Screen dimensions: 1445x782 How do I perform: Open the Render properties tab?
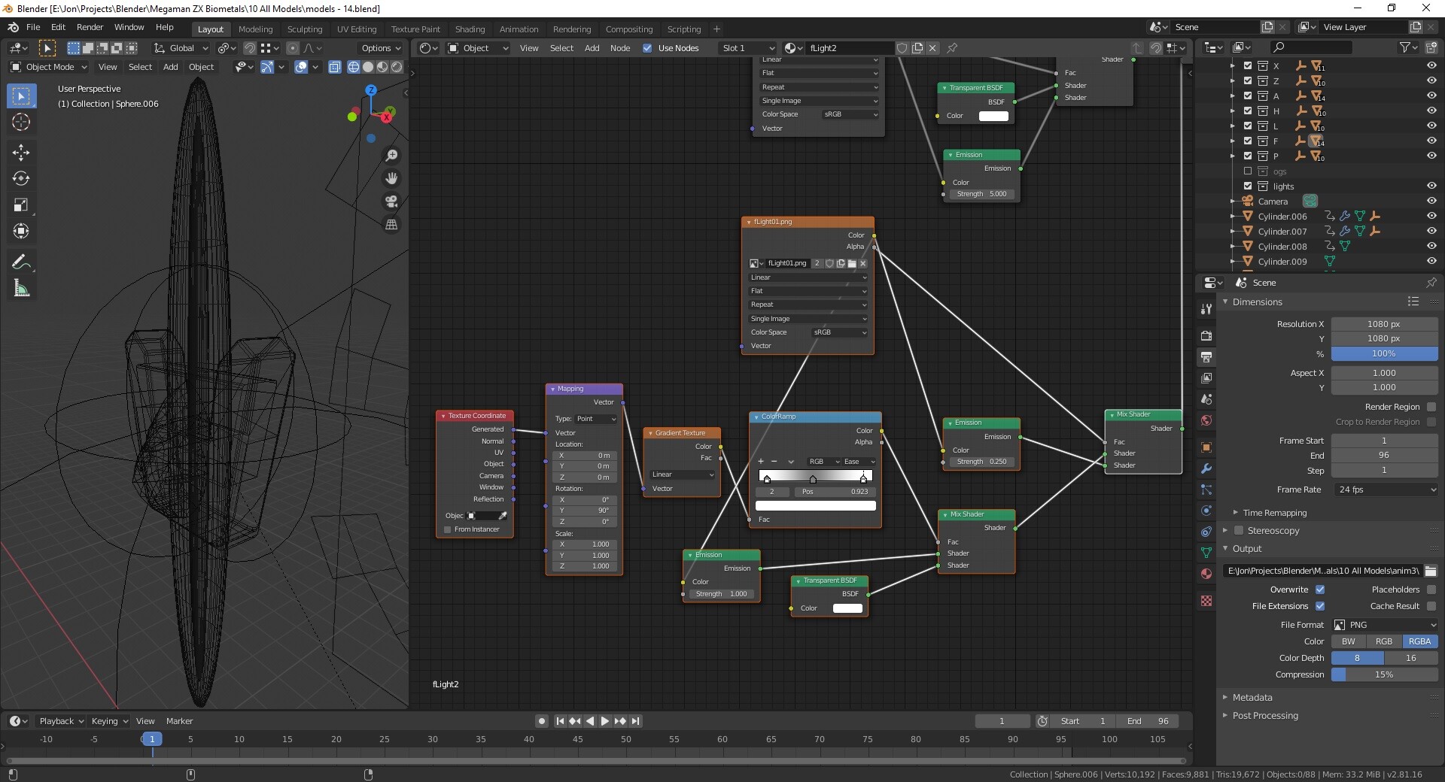pyautogui.click(x=1206, y=335)
